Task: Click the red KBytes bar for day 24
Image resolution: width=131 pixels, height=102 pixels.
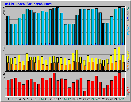Action: [96, 86]
